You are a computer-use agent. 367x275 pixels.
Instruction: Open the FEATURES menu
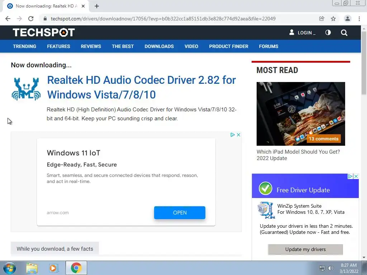coord(58,46)
